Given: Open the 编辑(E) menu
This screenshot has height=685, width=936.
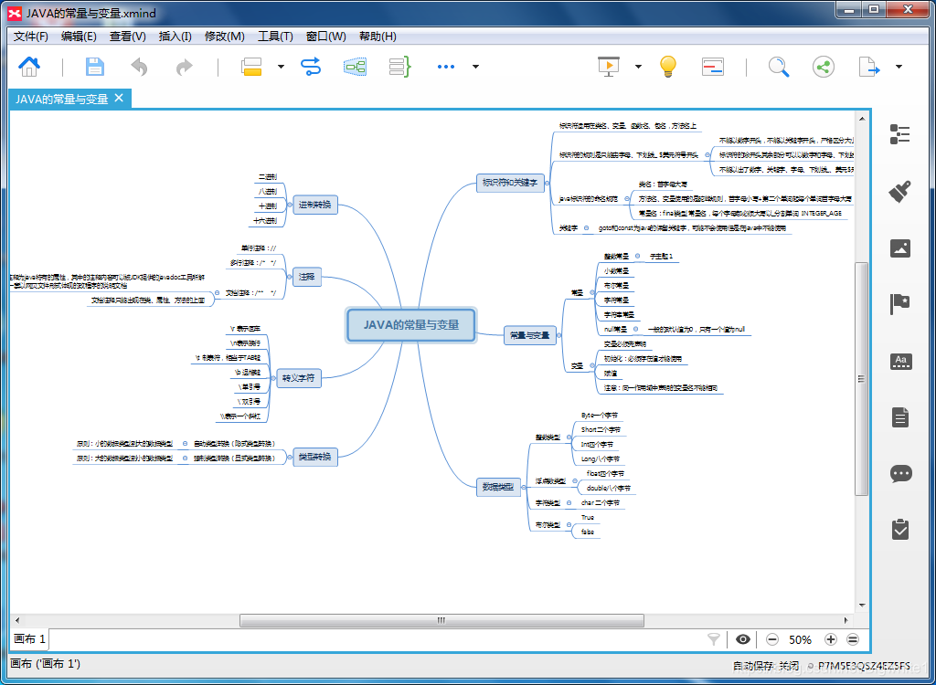Looking at the screenshot, I should tap(79, 37).
